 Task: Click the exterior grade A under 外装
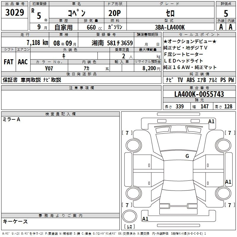[x=221, y=27]
